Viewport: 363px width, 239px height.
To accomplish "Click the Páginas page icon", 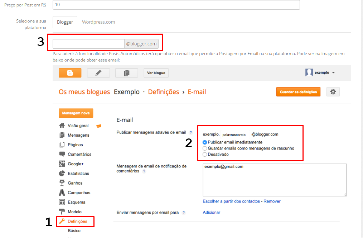I will [x=62, y=145].
